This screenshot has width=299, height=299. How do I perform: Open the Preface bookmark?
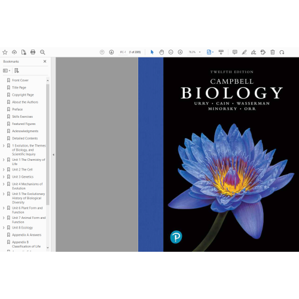pos(17,109)
